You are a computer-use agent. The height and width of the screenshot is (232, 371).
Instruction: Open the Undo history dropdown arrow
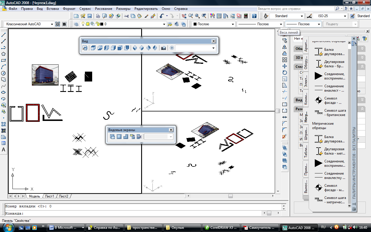click(x=167, y=16)
